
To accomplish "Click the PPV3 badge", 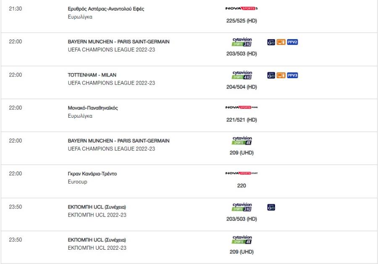I will click(292, 75).
